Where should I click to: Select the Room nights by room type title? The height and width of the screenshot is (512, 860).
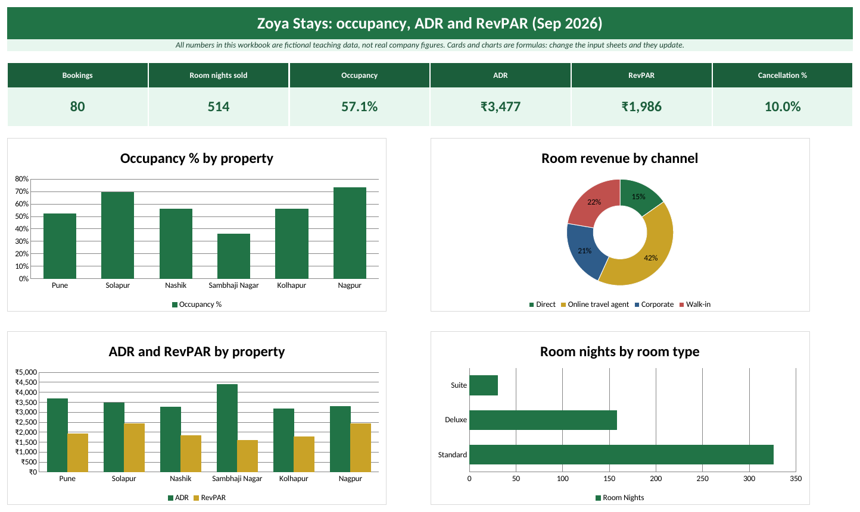(x=619, y=351)
